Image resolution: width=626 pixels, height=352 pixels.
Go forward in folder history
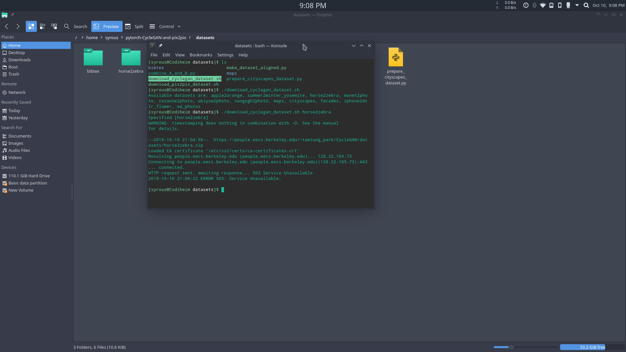coord(18,26)
